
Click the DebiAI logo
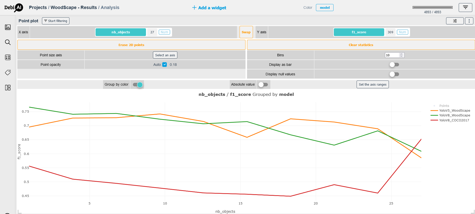click(14, 8)
